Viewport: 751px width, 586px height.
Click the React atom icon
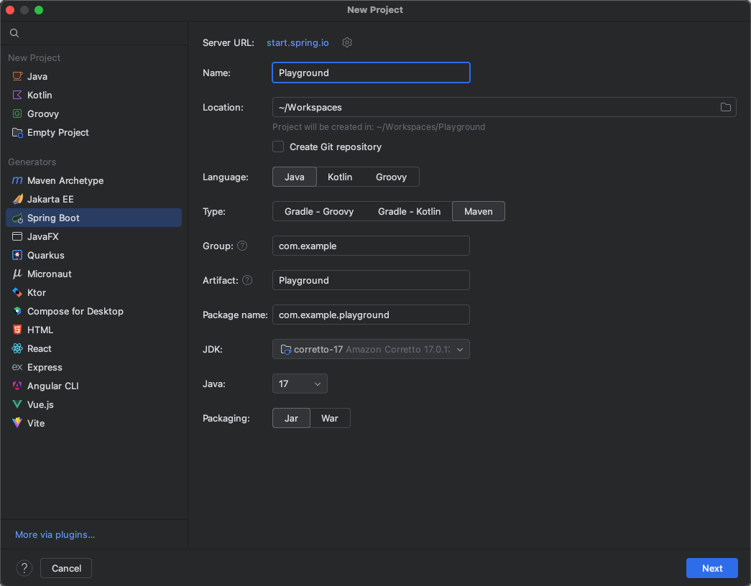click(17, 348)
